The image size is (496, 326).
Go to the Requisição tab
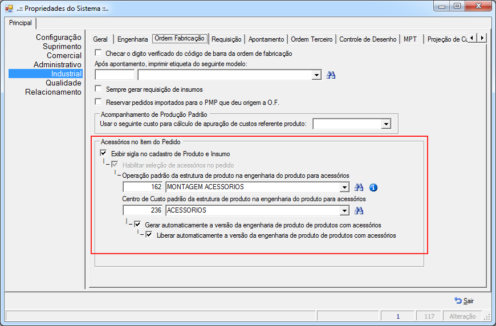(x=226, y=39)
